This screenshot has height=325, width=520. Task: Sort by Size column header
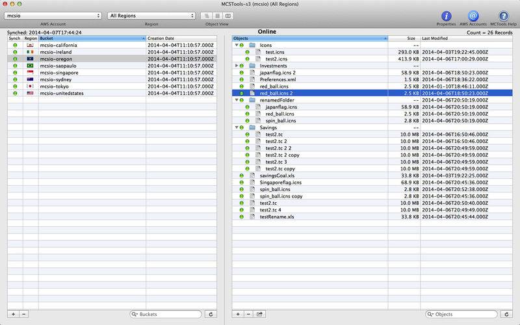pos(404,38)
